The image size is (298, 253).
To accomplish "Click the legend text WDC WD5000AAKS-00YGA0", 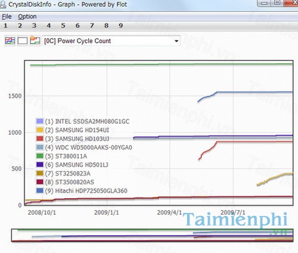I will (94, 147).
